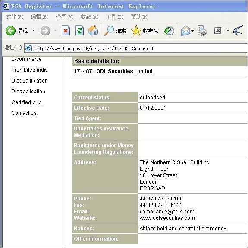248x248 pixels.
Task: Click the Refresh page icon
Action: pos(79,30)
